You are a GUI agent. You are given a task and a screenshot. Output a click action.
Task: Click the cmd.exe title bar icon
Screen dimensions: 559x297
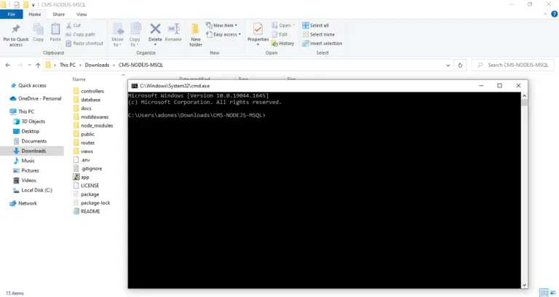(135, 86)
